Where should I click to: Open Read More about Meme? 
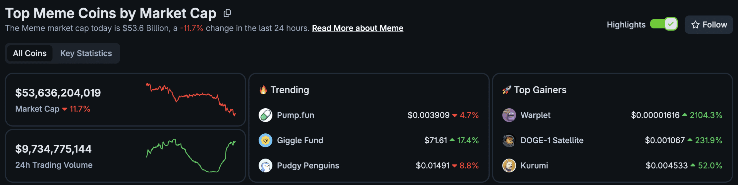357,28
